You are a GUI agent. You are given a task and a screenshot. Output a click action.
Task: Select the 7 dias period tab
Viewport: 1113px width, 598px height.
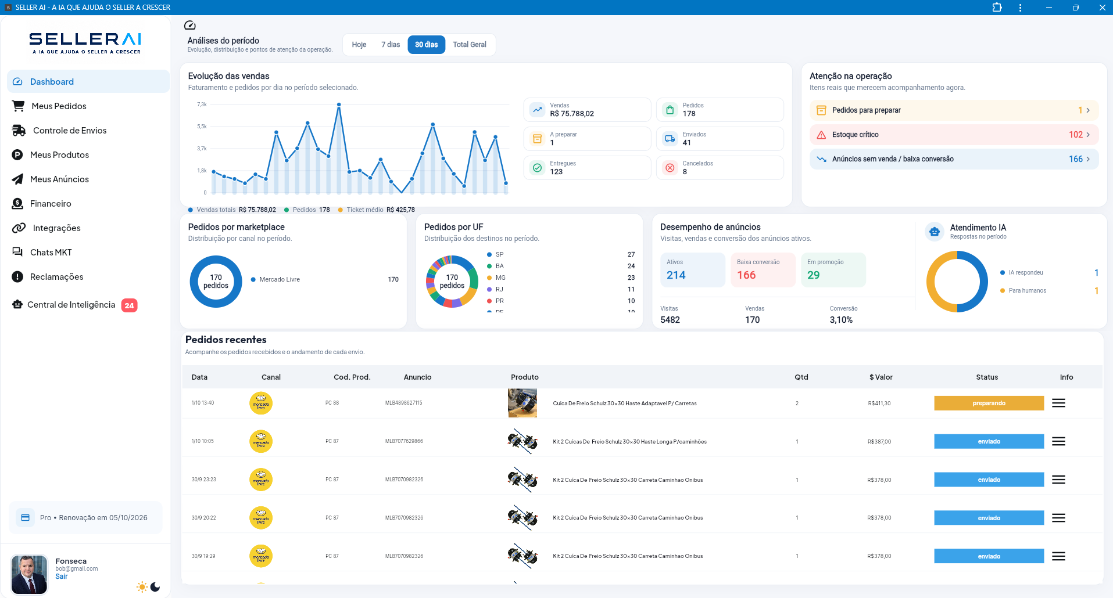(391, 45)
